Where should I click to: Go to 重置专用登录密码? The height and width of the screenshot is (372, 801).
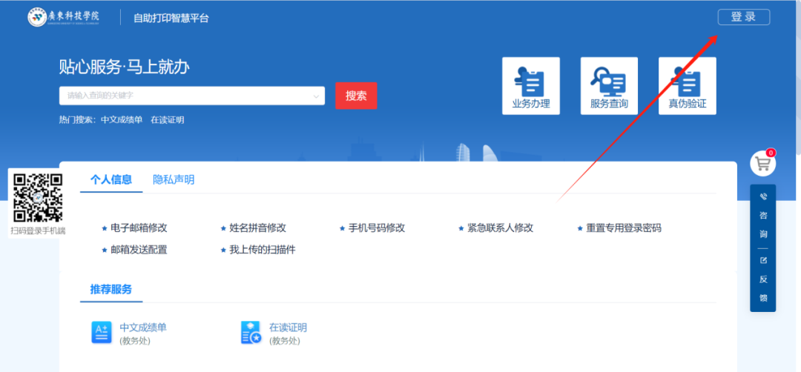(623, 228)
